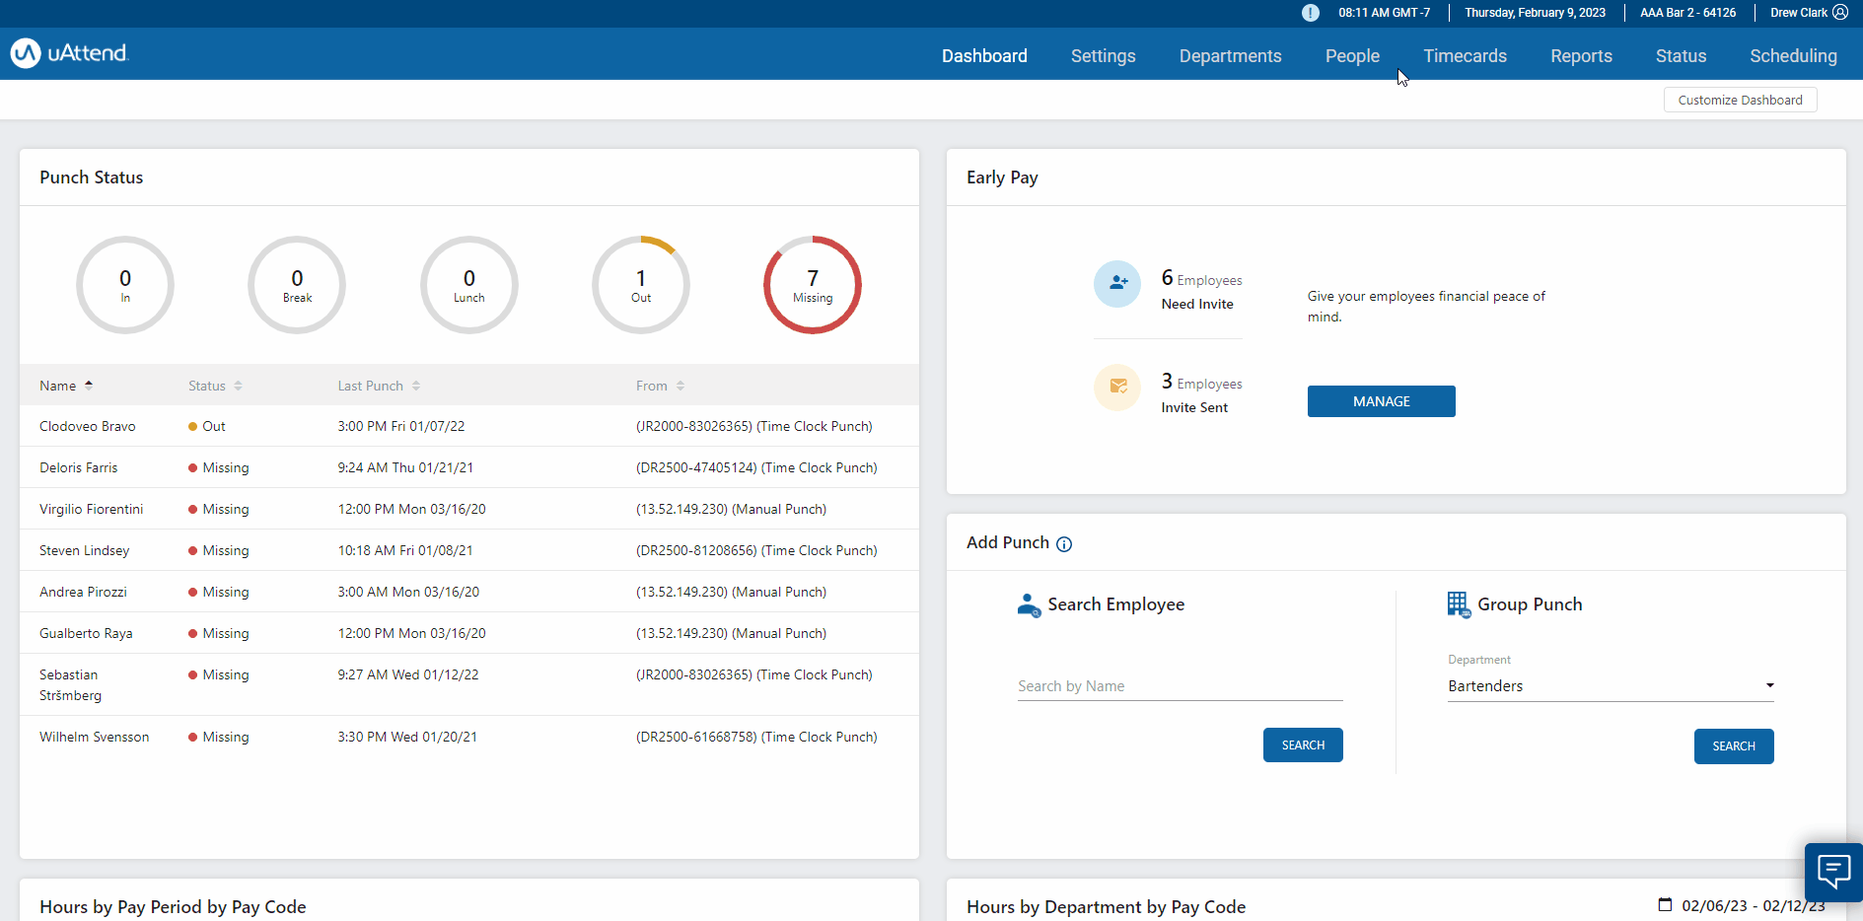Click the Search by Name input field
The image size is (1863, 921).
click(x=1179, y=685)
